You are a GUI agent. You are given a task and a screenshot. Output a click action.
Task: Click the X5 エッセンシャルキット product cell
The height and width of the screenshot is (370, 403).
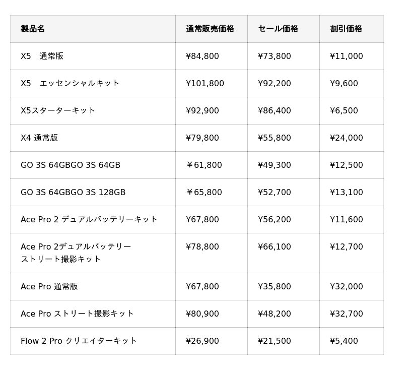point(70,84)
